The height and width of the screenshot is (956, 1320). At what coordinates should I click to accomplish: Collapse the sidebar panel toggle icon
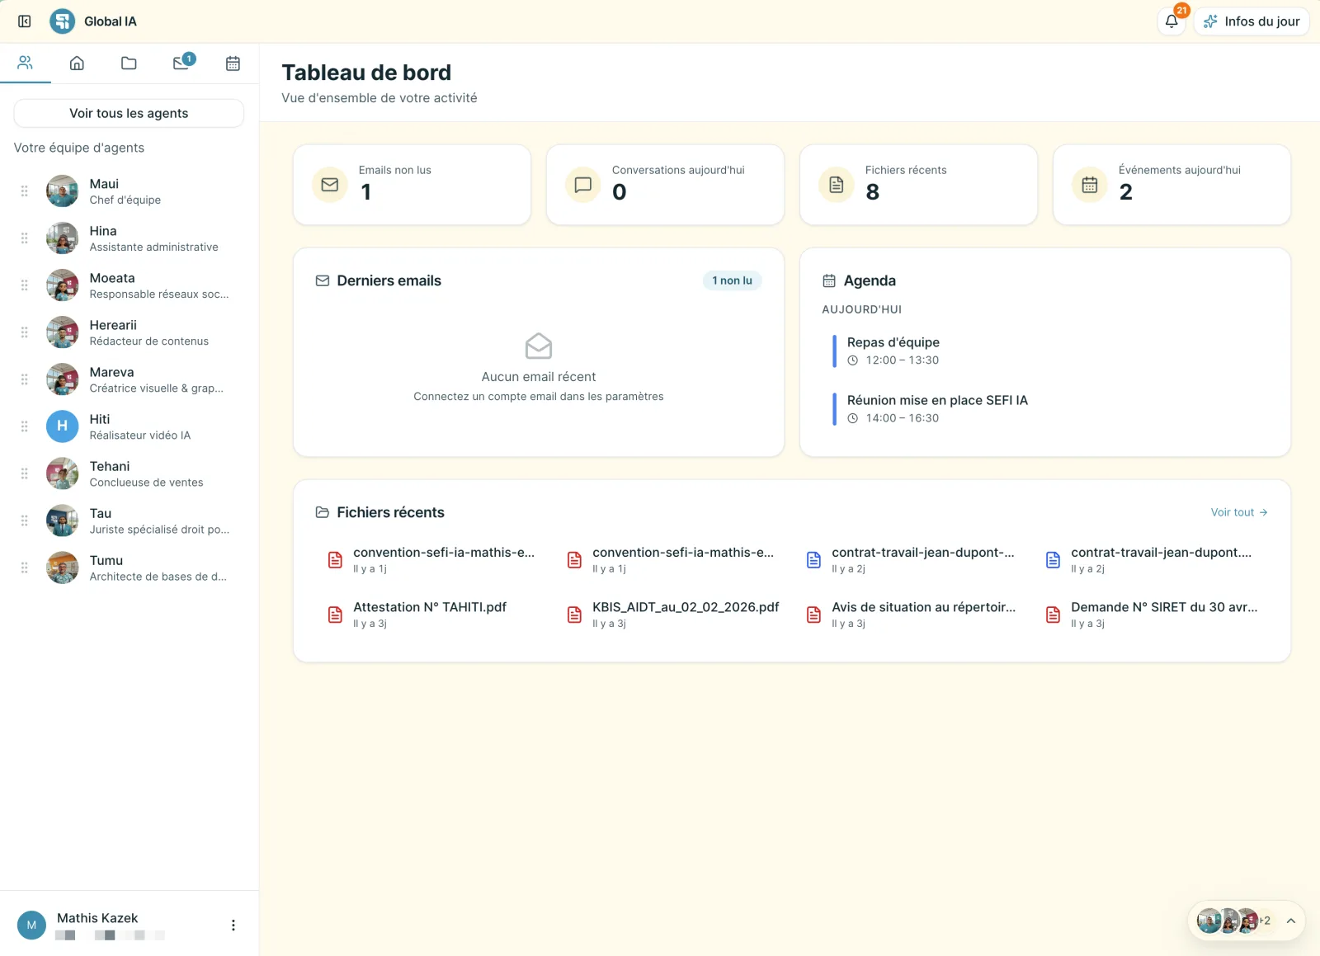coord(25,21)
